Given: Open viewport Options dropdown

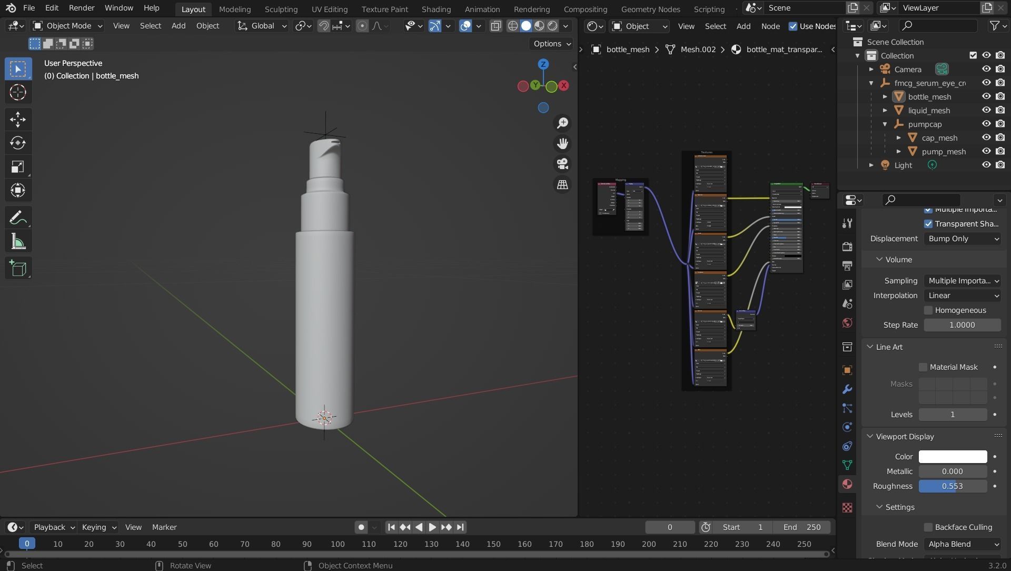Looking at the screenshot, I should (x=551, y=44).
